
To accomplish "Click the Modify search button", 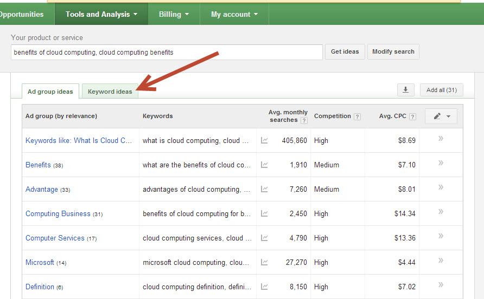I will click(393, 51).
